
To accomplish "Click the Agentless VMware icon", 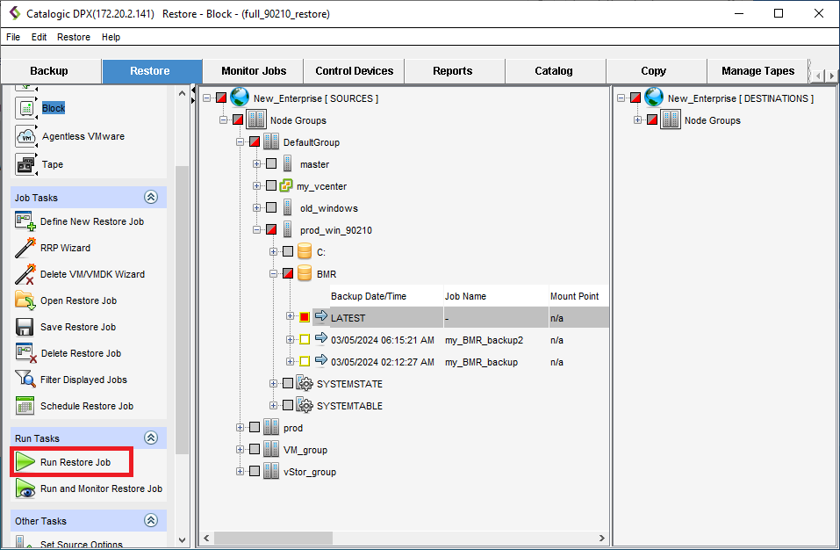I will (25, 136).
